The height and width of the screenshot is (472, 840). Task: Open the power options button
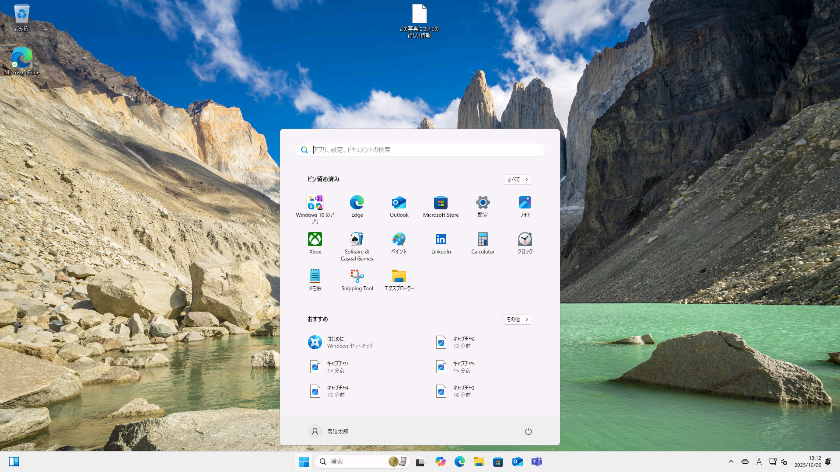(528, 431)
